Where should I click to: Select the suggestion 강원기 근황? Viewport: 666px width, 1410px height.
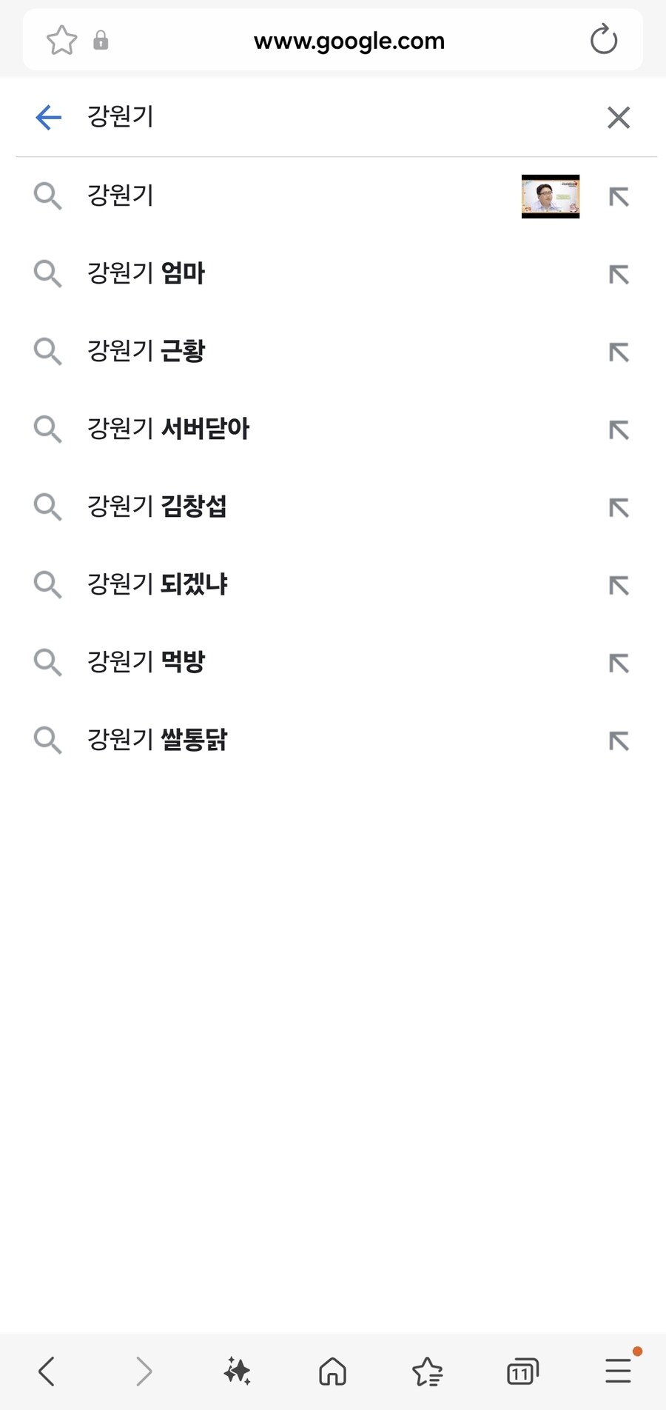click(147, 351)
